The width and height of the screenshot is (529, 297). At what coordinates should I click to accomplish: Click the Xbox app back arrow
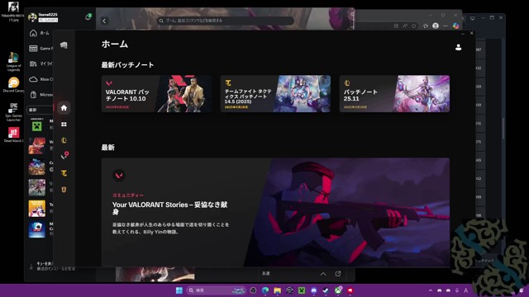pos(104,21)
